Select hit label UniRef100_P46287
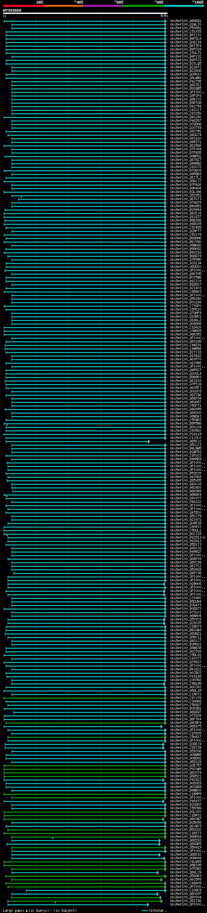 click(x=185, y=120)
